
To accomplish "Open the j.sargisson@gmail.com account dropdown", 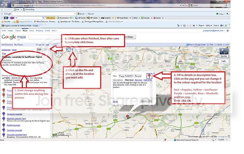I will coord(214,30).
